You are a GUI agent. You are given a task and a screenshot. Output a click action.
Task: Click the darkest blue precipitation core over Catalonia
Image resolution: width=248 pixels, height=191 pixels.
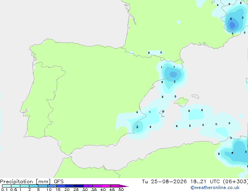tap(174, 74)
